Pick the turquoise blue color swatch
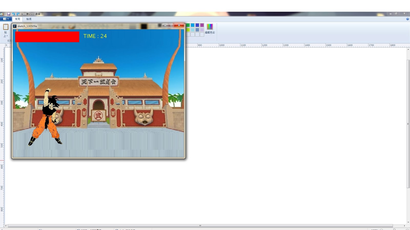Viewport: 410px width, 230px height. pos(192,25)
